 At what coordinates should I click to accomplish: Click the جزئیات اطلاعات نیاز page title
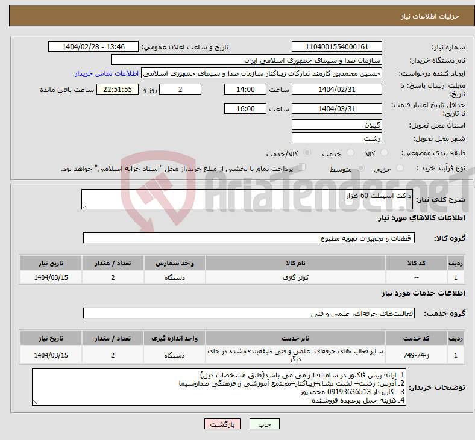pos(430,16)
